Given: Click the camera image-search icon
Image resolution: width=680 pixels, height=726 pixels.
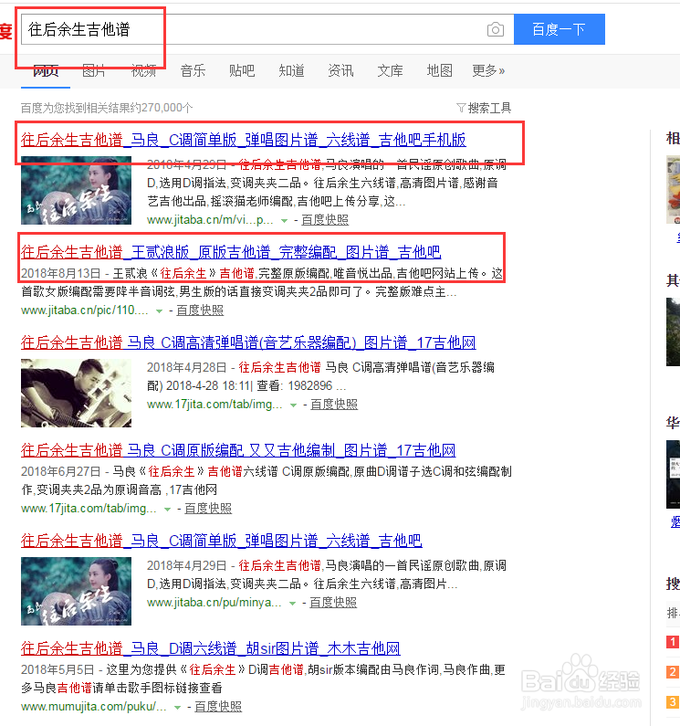Looking at the screenshot, I should 496,29.
